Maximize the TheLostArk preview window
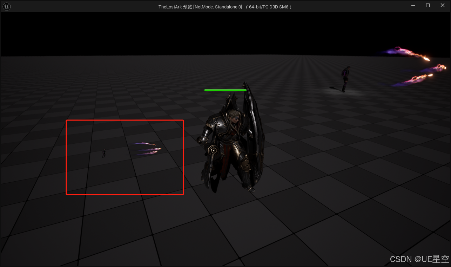The width and height of the screenshot is (451, 267). (428, 5)
